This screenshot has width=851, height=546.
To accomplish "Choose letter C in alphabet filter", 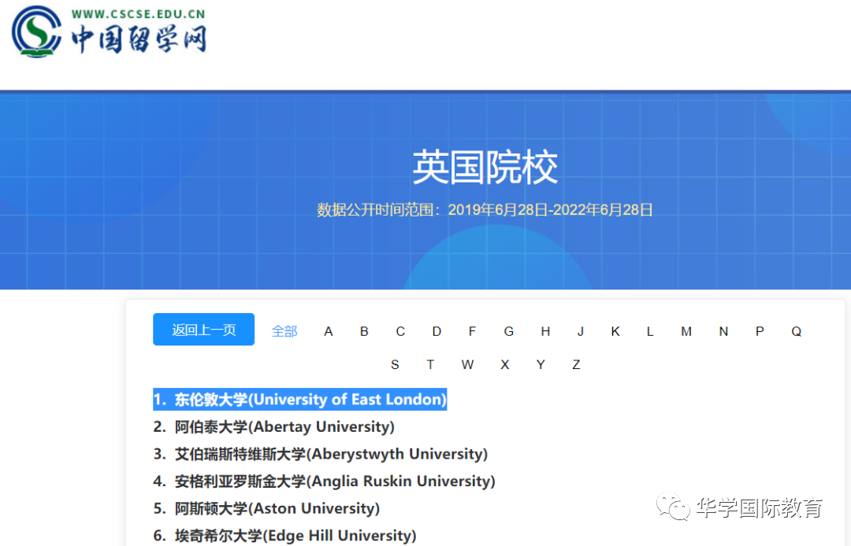I will [400, 331].
